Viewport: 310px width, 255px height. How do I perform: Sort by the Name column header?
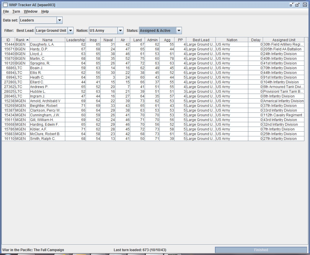47,40
